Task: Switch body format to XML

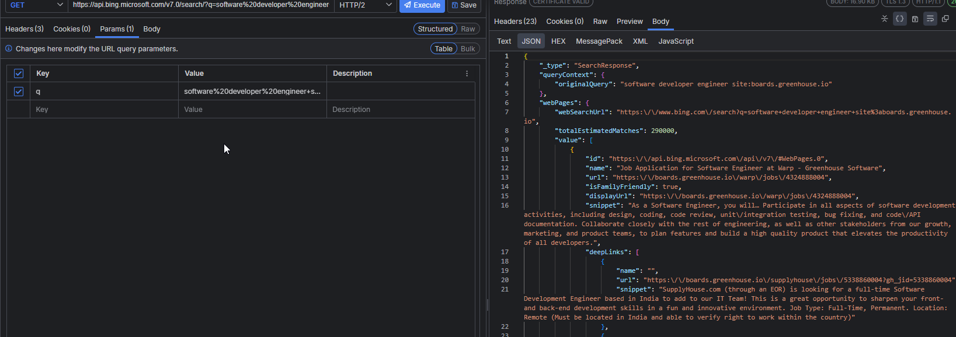Action: pyautogui.click(x=640, y=41)
